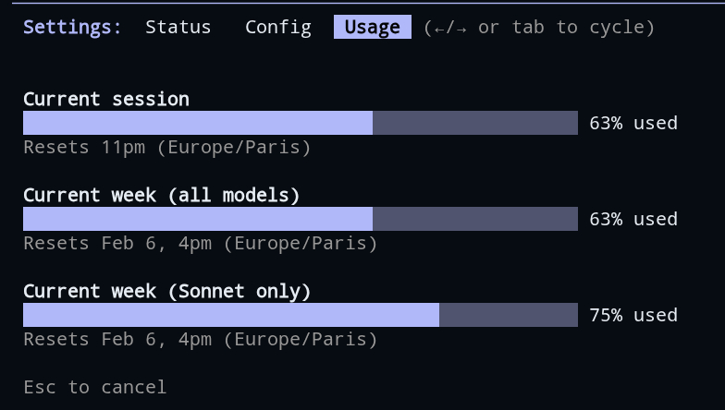Click the tab-cycling hint text
Image resolution: width=725 pixels, height=410 pixels.
[539, 27]
